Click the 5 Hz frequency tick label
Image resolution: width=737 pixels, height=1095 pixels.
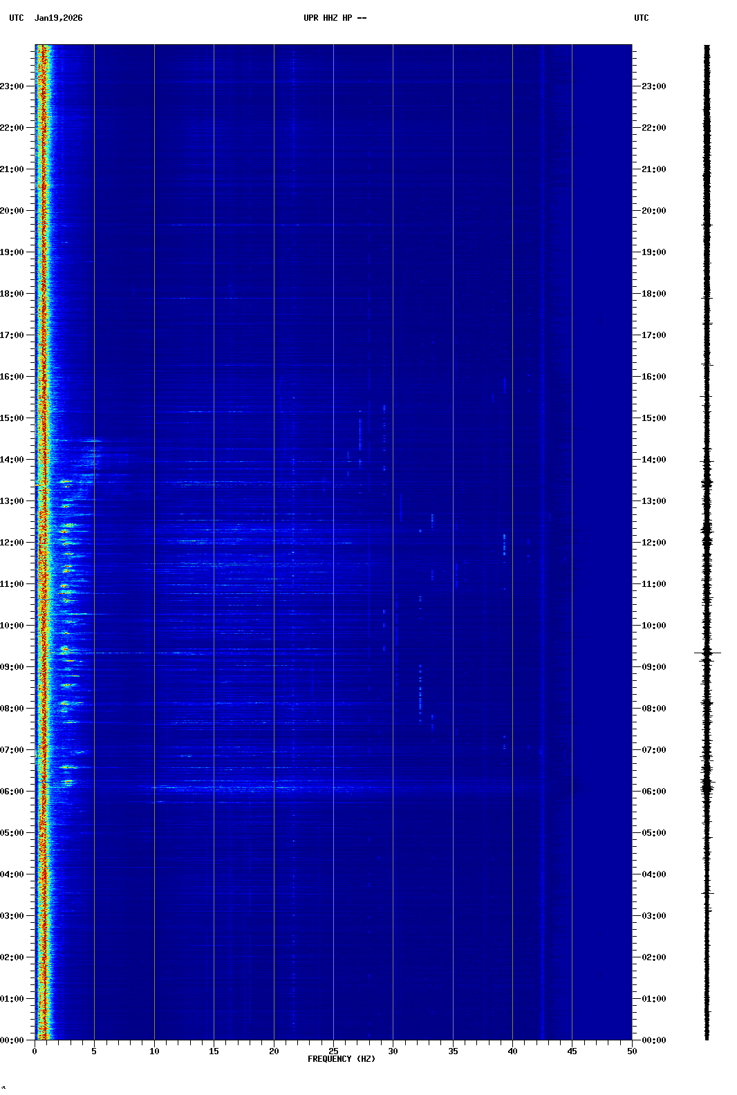[94, 1051]
